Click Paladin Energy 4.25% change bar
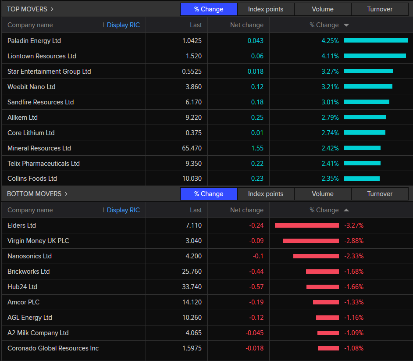The height and width of the screenshot is (361, 413). [x=376, y=40]
